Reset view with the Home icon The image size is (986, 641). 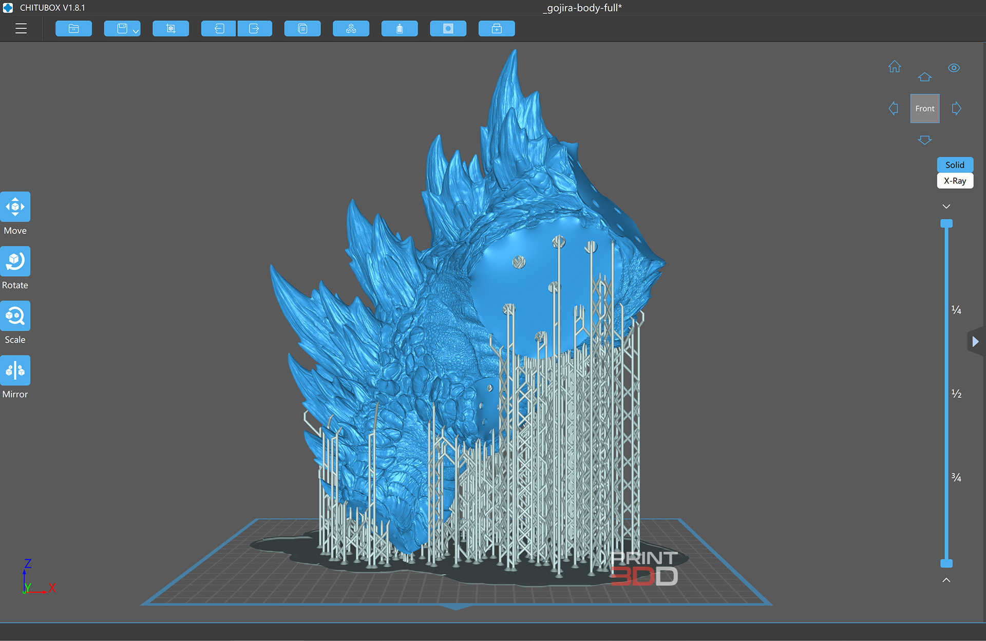tap(895, 67)
